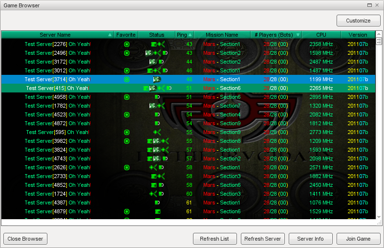
Task: Toggle favorite marker for Test Server[3982]
Action: [127, 141]
